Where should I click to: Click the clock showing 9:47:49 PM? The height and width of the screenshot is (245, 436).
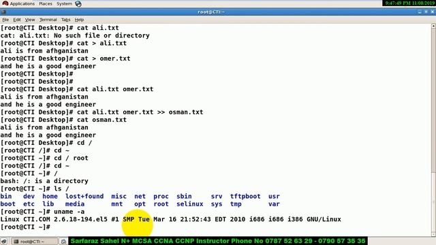pos(409,3)
